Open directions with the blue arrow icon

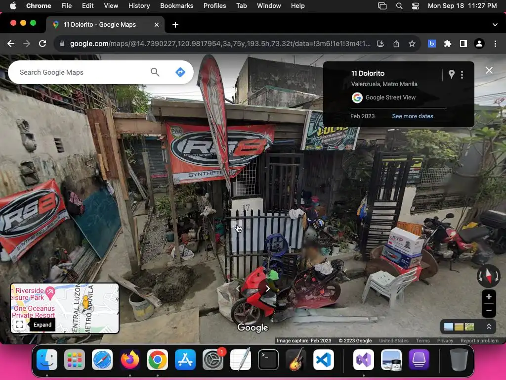point(180,72)
